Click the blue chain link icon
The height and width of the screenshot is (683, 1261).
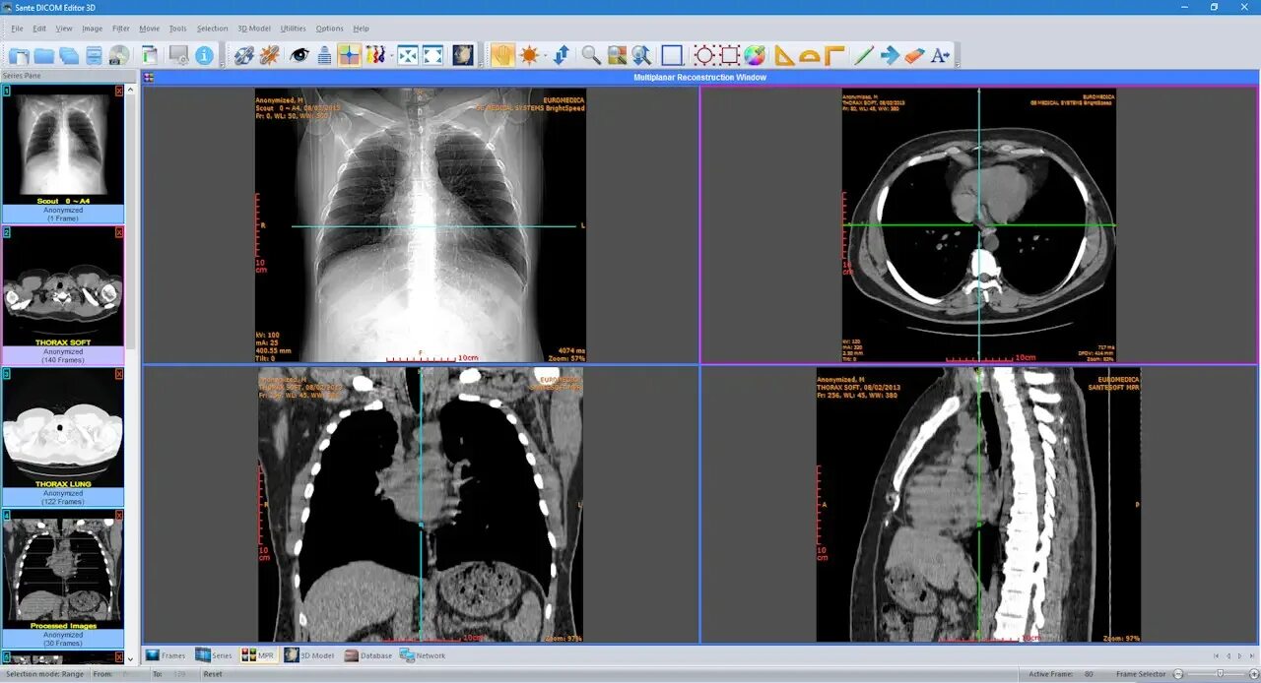(x=244, y=55)
